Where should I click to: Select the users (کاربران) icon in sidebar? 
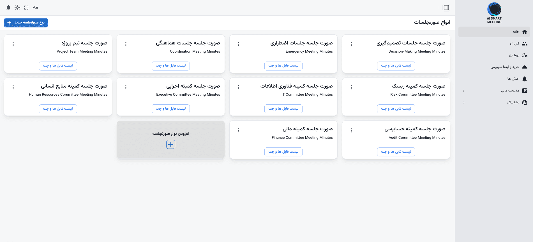pyautogui.click(x=525, y=44)
